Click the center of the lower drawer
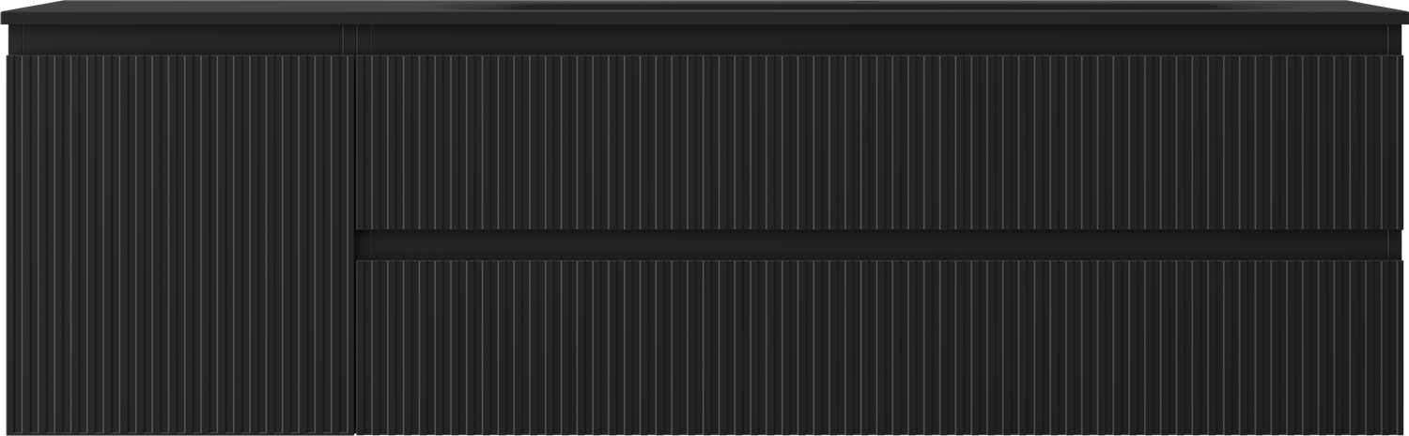 [879, 347]
